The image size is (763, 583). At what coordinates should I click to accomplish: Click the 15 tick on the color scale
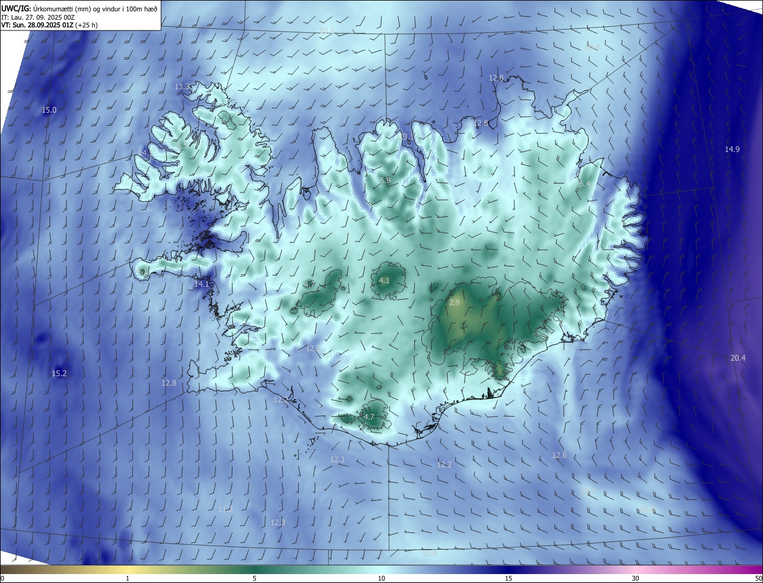[x=508, y=578]
